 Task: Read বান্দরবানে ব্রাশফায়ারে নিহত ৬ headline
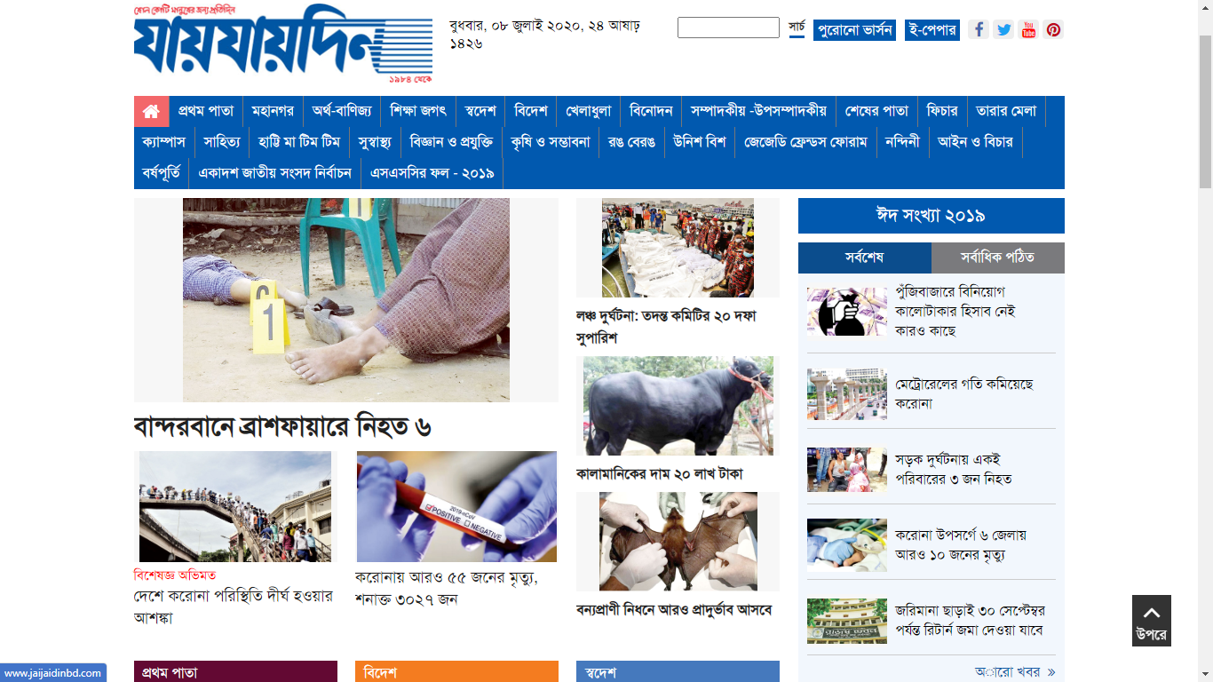282,427
